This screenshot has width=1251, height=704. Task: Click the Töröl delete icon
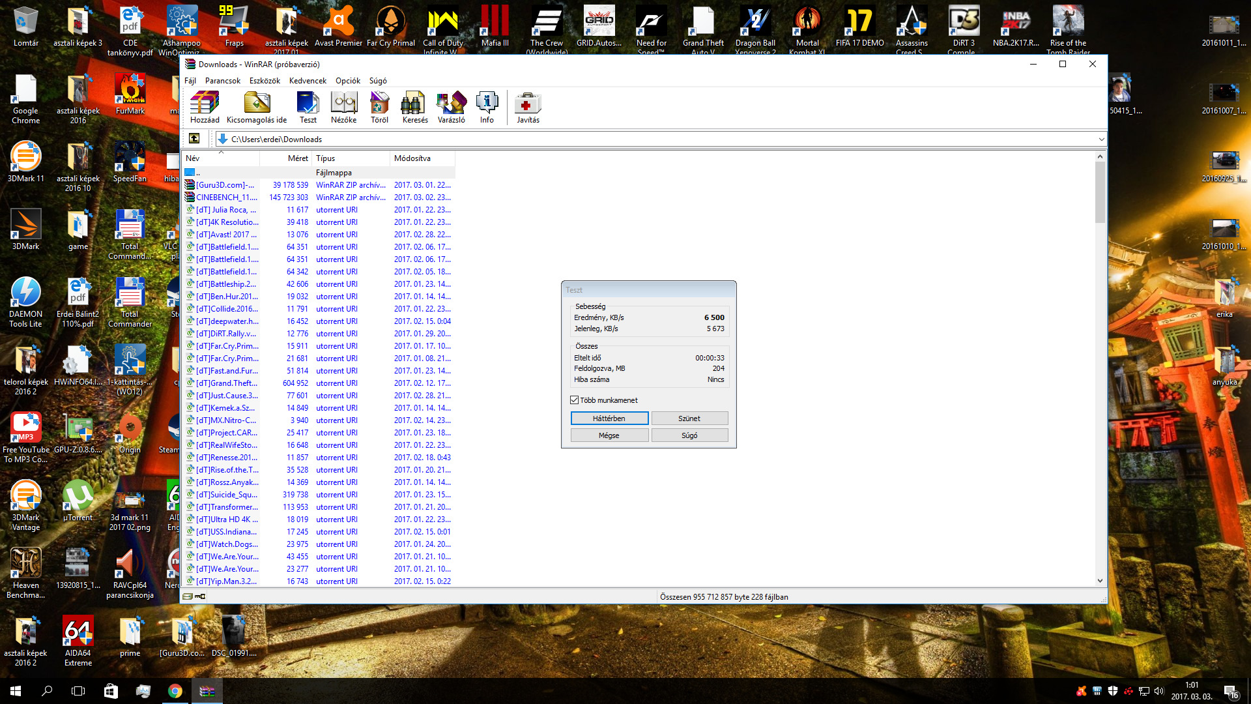(379, 108)
